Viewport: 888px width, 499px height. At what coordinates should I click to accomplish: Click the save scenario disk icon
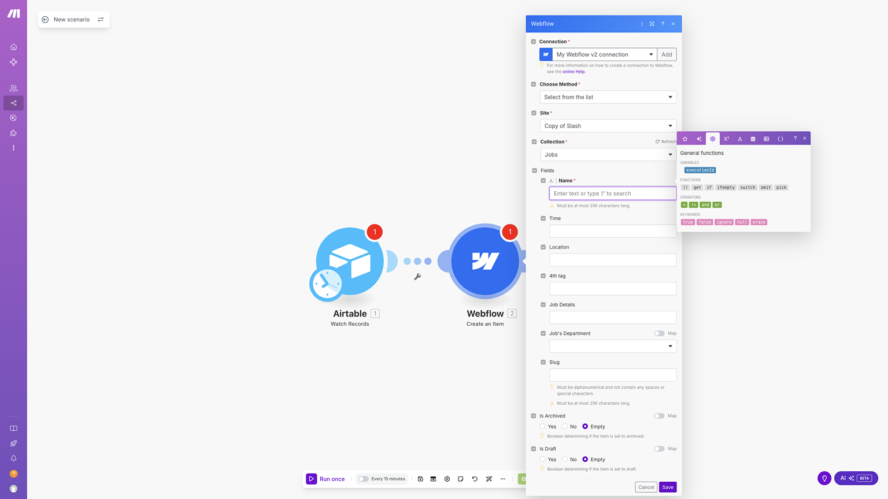coord(420,479)
